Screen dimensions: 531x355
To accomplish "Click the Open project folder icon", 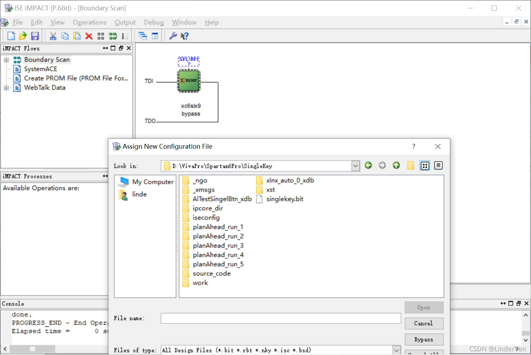I will [x=23, y=36].
